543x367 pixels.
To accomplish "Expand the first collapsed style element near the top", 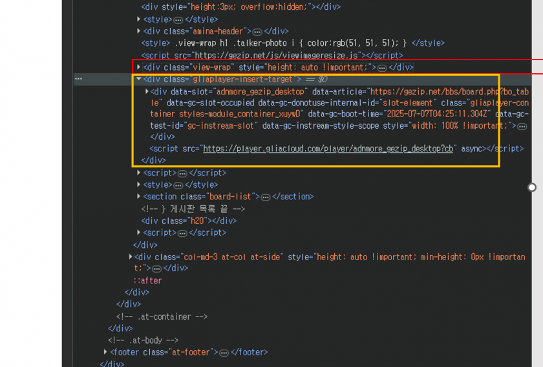I will click(x=138, y=19).
